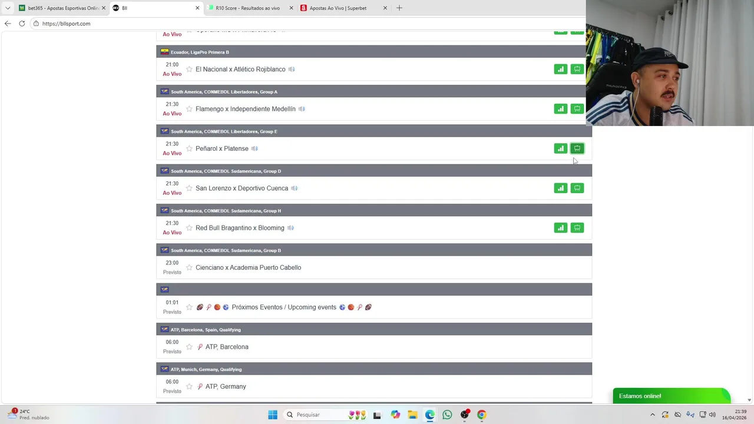
Task: Open live stream icon for Flamengo match
Action: (577, 109)
